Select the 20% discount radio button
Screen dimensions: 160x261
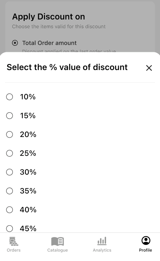tap(10, 134)
